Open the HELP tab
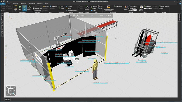 pyautogui.click(x=47, y=4)
